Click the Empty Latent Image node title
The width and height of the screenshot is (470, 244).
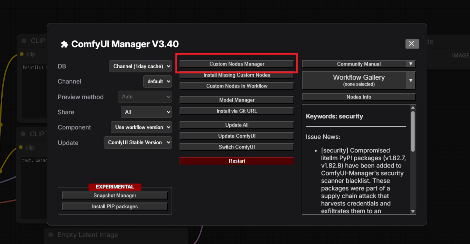coord(88,235)
